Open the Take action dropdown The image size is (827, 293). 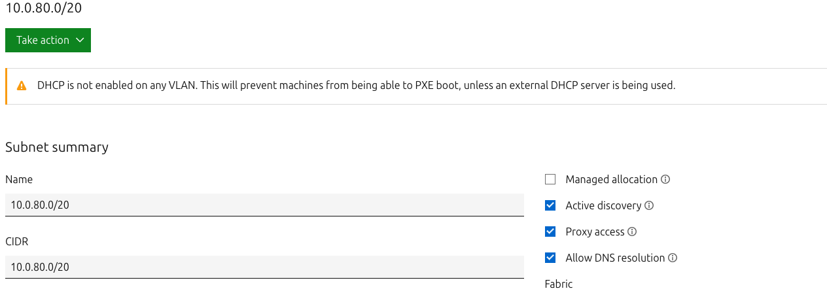[x=48, y=41]
